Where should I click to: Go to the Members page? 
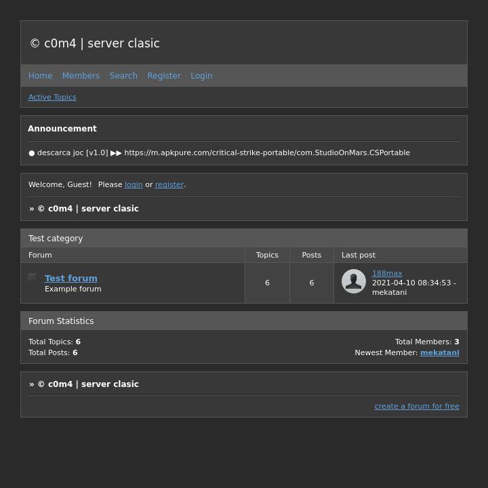(x=81, y=76)
